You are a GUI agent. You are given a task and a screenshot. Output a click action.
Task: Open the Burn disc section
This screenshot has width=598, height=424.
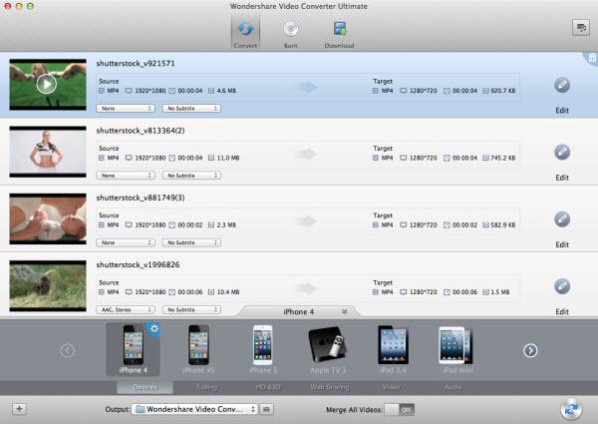[x=291, y=34]
